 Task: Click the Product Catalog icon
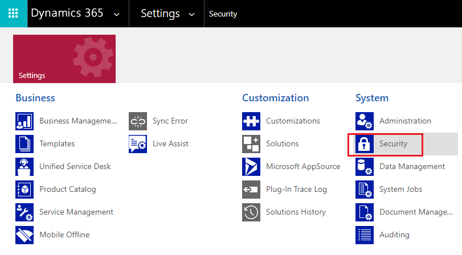coord(24,190)
